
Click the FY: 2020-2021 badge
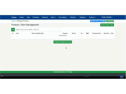(110, 21)
